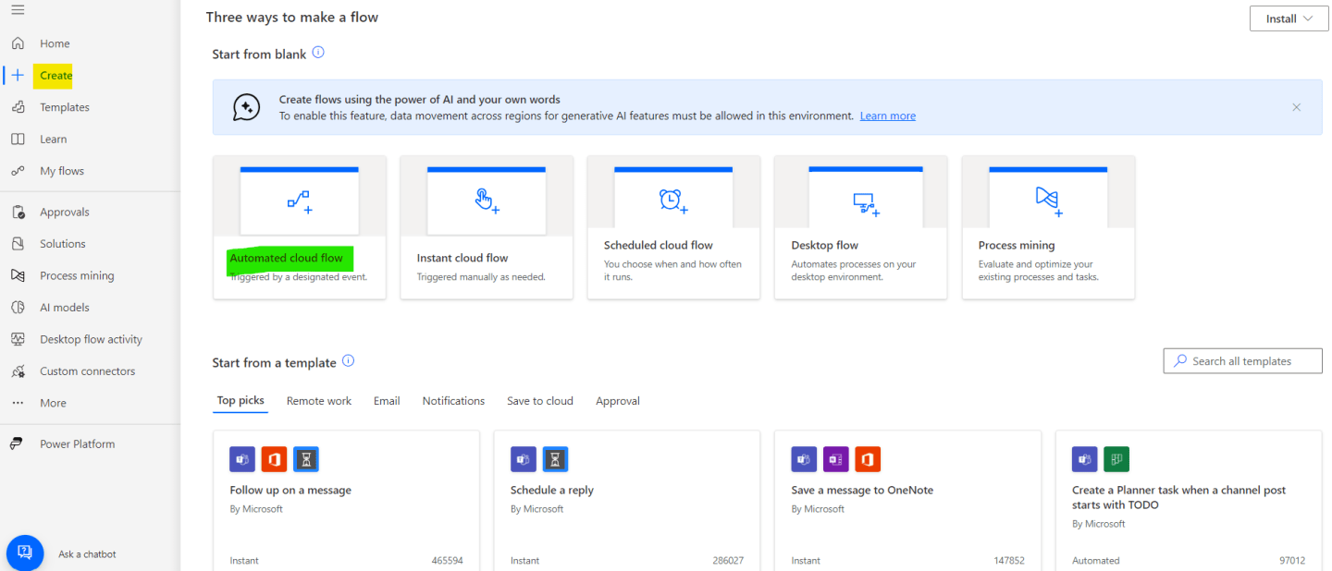This screenshot has width=1332, height=571.
Task: Click the Custom connectors icon
Action: (18, 371)
